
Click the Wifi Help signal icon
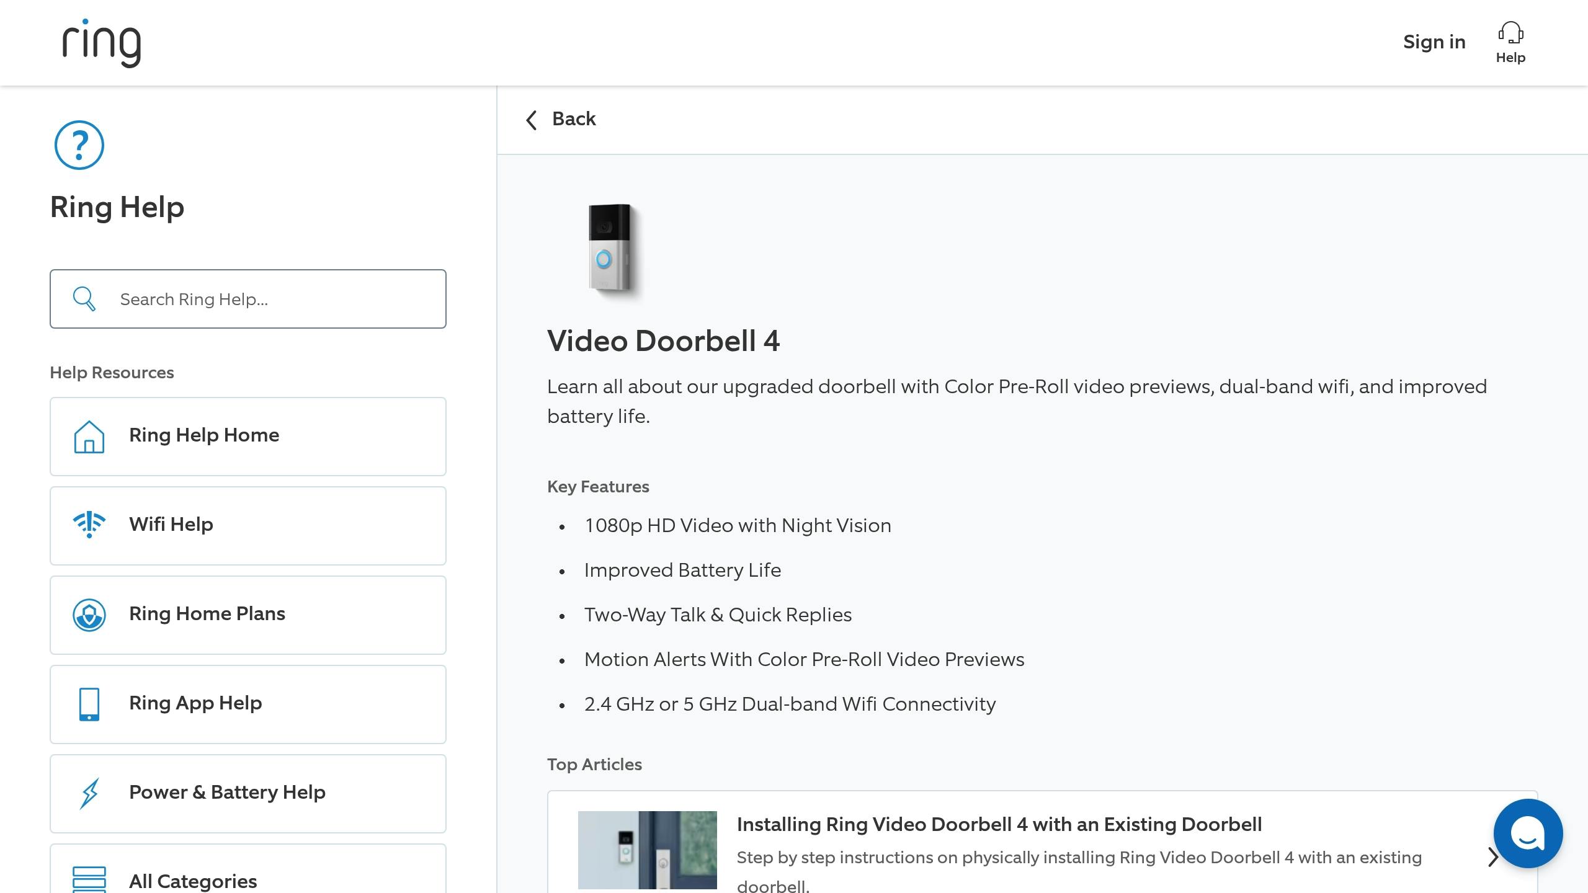tap(89, 525)
